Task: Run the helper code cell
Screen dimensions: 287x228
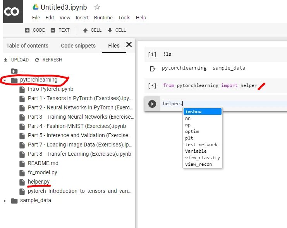Action: (152, 104)
